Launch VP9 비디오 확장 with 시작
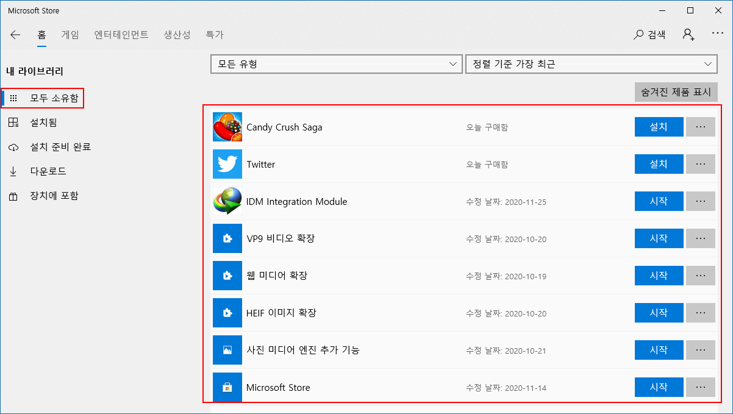Screen dimensions: 733x414 pyautogui.click(x=659, y=238)
